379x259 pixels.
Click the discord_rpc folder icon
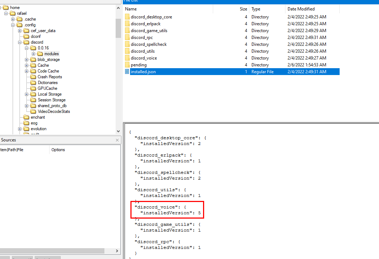pos(127,38)
